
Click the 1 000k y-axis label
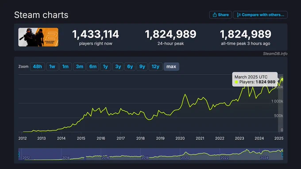[277, 101]
